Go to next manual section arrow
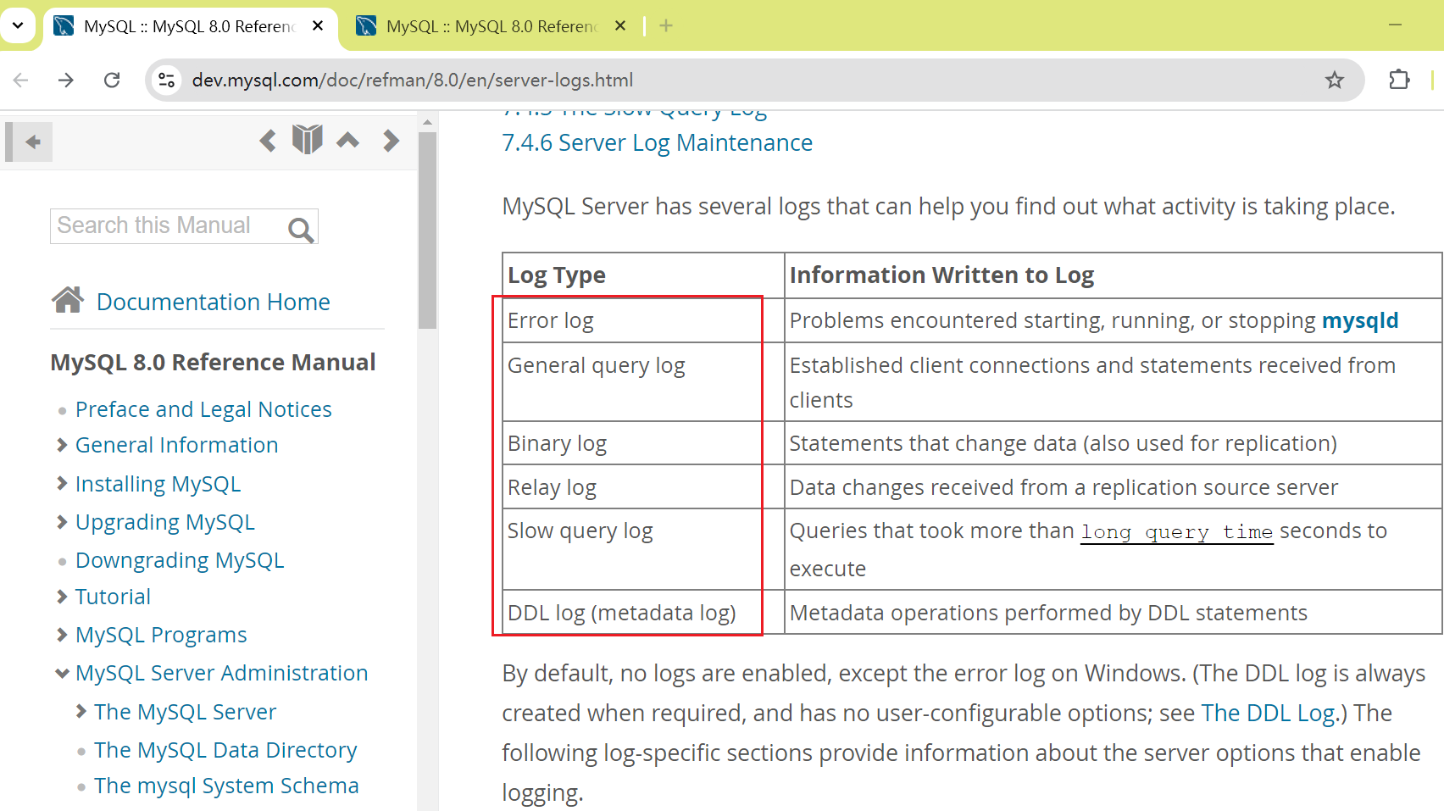The image size is (1444, 811). 391,141
